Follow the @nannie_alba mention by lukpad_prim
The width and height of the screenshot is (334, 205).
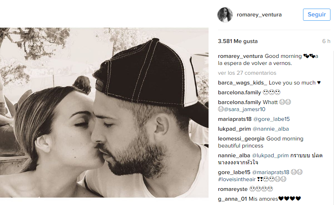(x=270, y=129)
